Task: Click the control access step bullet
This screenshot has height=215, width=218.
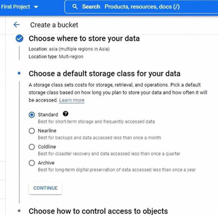Action: point(19,210)
